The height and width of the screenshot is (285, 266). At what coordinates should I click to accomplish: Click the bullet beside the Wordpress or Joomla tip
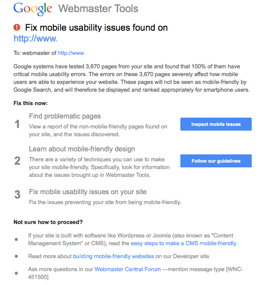click(x=16, y=239)
